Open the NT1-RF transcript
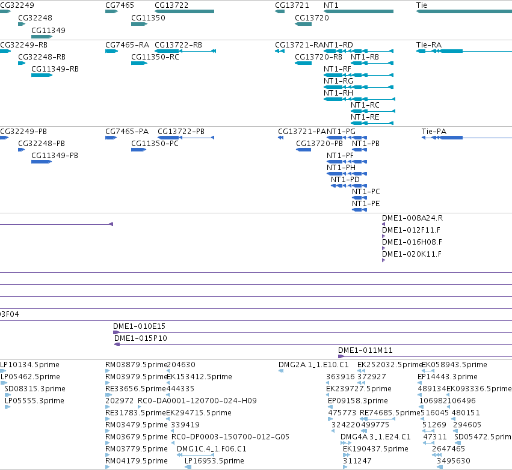The image size is (512, 470). [338, 69]
